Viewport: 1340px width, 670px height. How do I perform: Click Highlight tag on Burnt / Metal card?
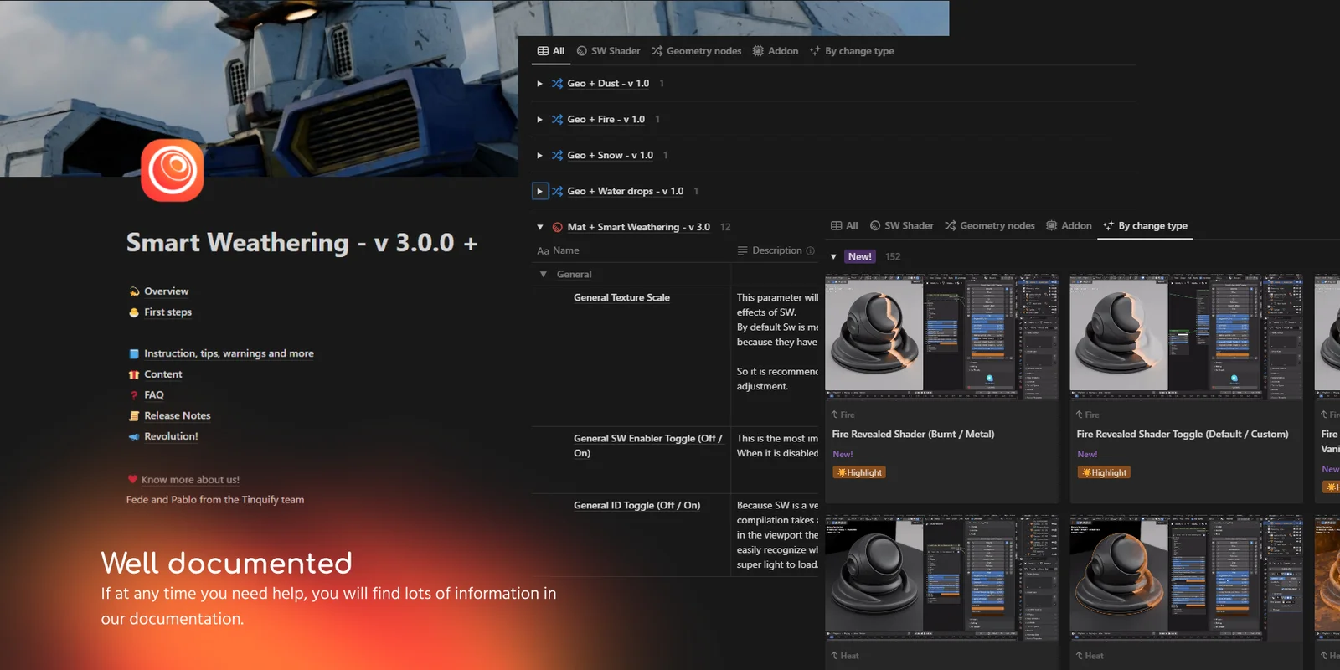click(x=859, y=472)
